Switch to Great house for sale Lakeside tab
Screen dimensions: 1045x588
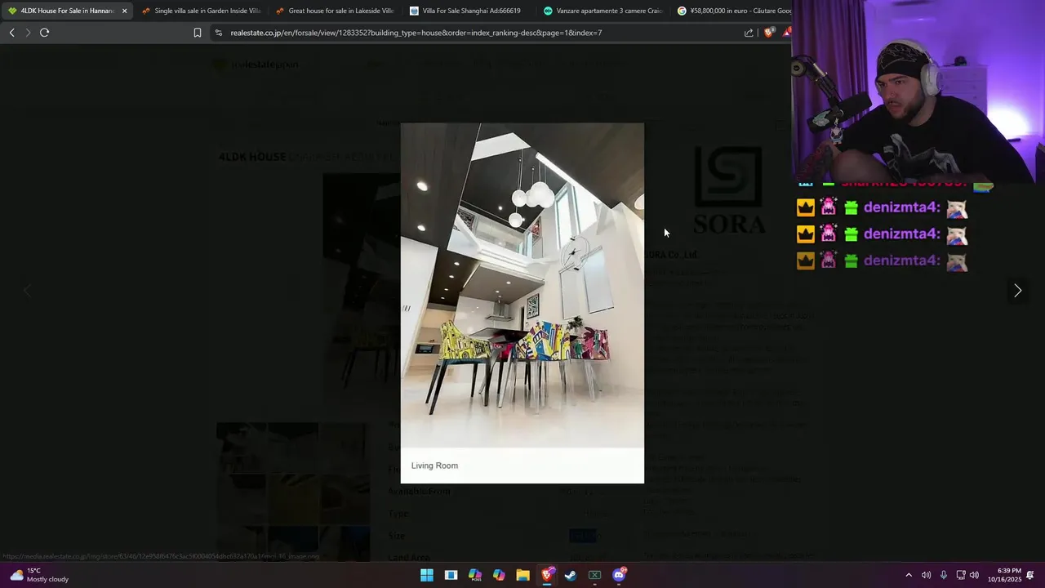tap(334, 11)
